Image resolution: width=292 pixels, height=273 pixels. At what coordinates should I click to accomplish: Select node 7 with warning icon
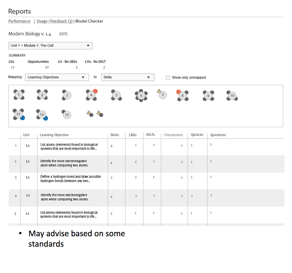point(163,95)
